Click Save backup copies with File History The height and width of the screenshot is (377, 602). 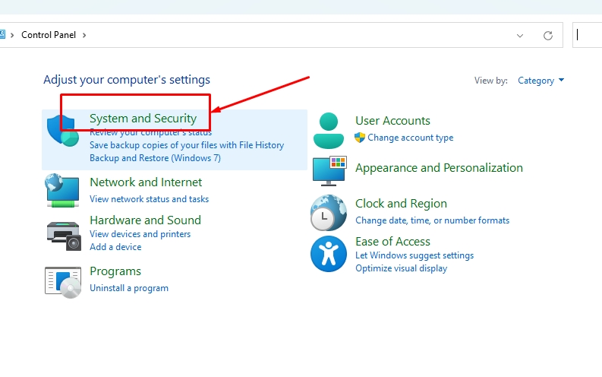coord(187,145)
